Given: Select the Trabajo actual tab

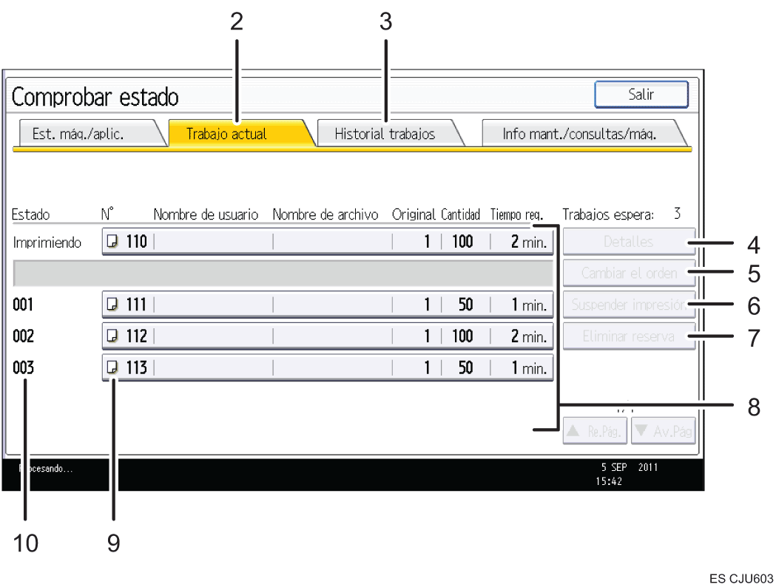Looking at the screenshot, I should point(226,134).
